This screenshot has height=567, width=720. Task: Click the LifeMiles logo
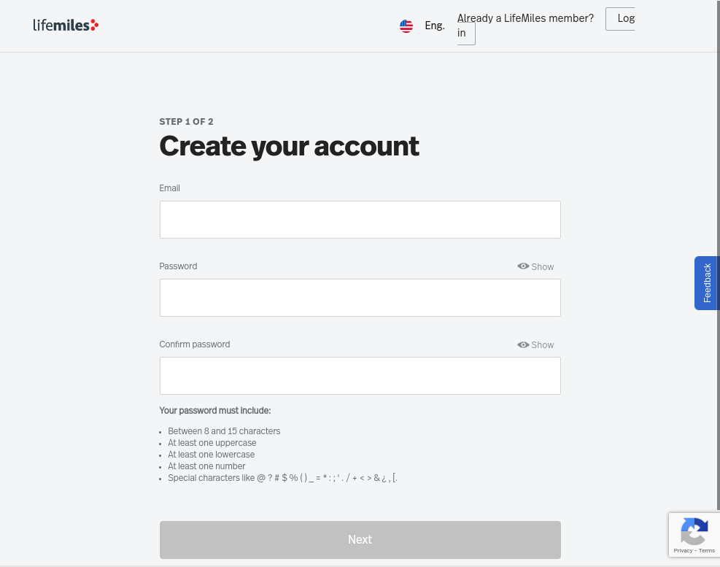[x=66, y=25]
